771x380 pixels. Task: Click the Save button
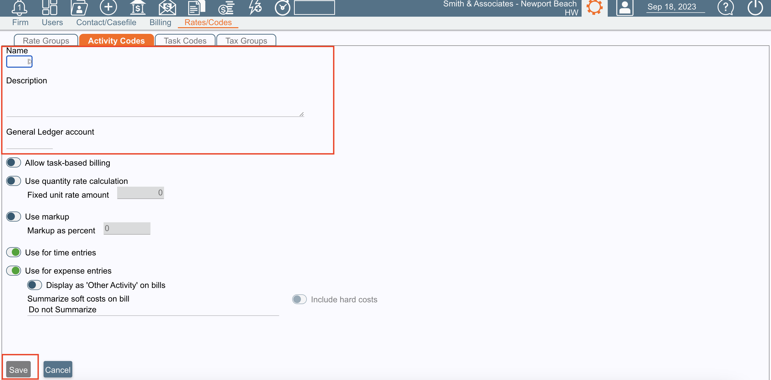18,370
